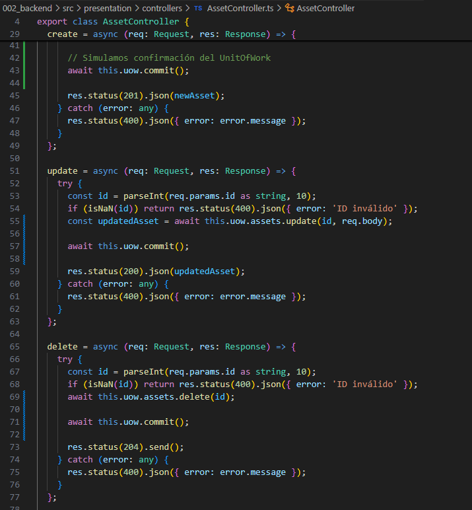Click 'update' method name on line 51
This screenshot has height=510, width=472.
(63, 171)
